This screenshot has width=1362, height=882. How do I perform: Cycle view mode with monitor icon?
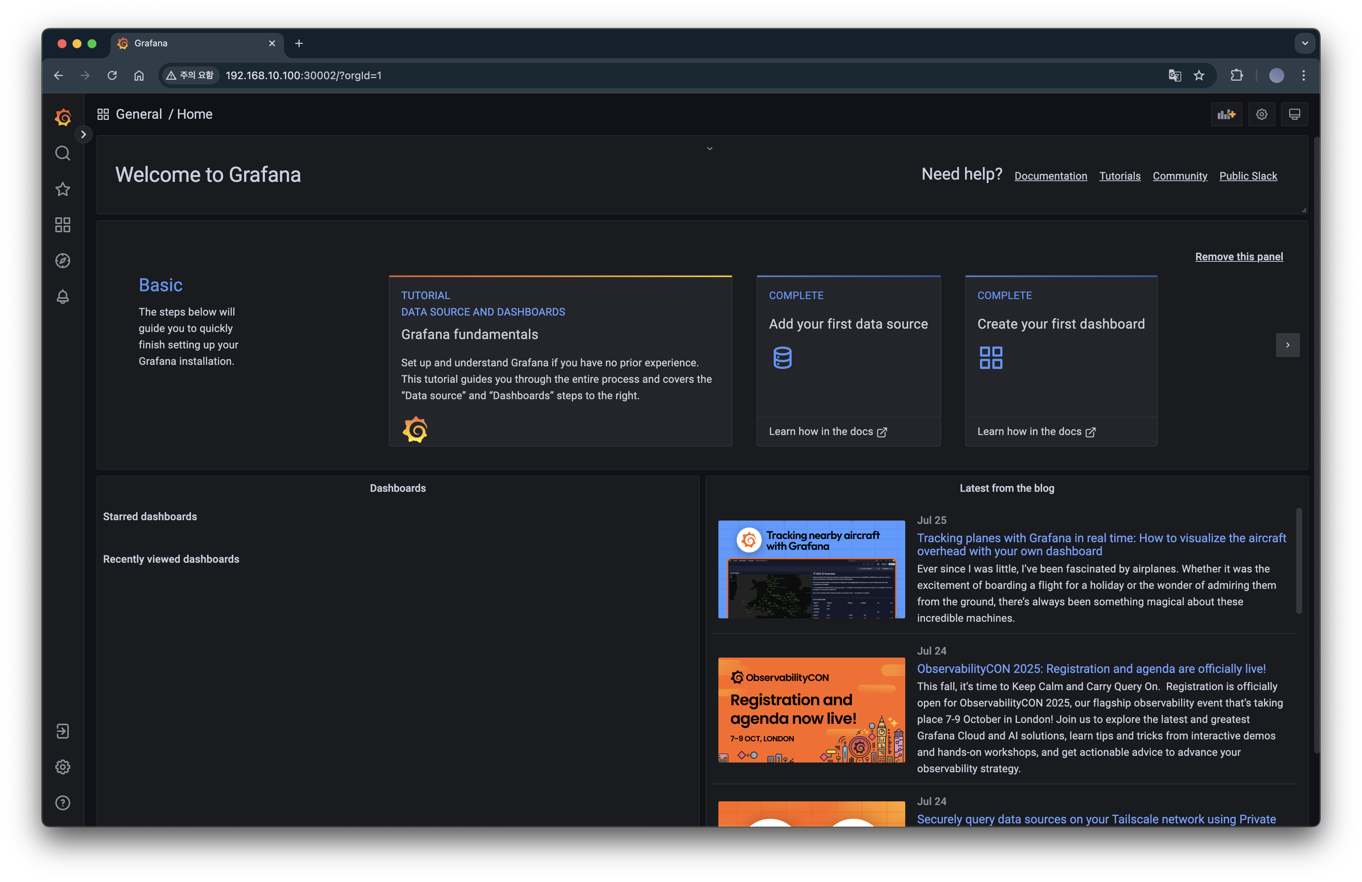(x=1294, y=114)
